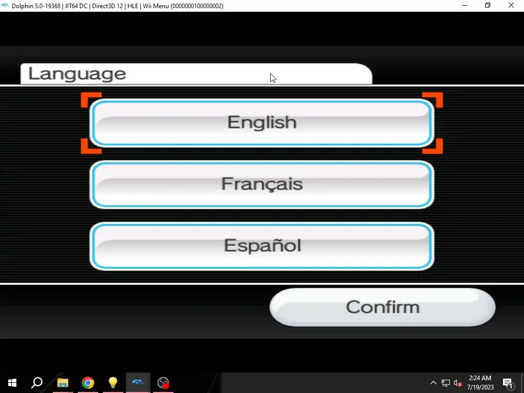Choose Français as the language
Viewport: 524px width, 393px height.
click(x=261, y=184)
